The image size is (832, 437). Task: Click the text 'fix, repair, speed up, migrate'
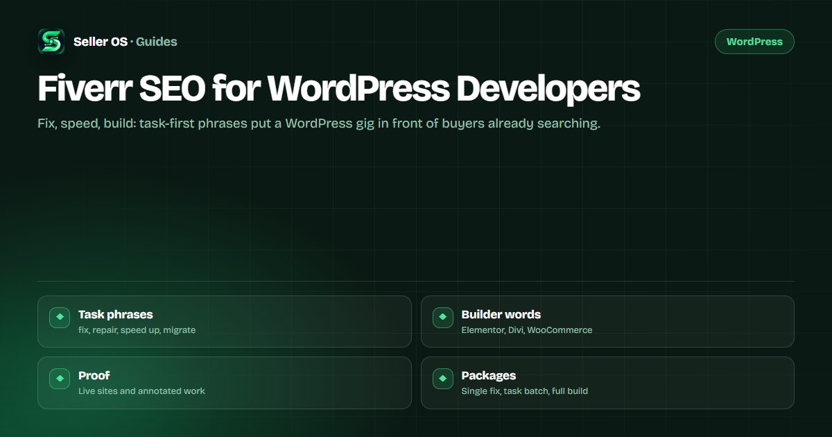137,330
